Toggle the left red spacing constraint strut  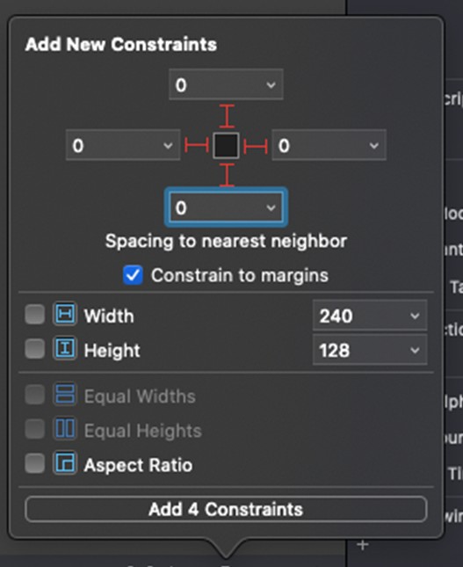[x=197, y=145]
